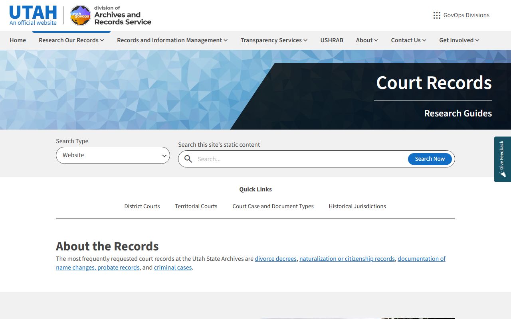
Task: Click the magnifying glass search icon
Action: pos(188,159)
